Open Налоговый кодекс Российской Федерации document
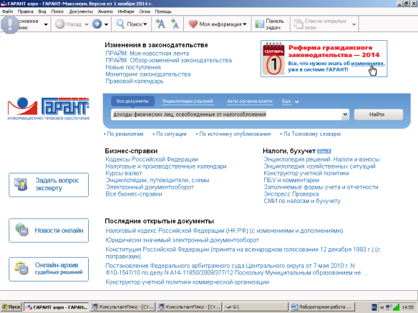The width and height of the screenshot is (418, 313). click(x=224, y=231)
